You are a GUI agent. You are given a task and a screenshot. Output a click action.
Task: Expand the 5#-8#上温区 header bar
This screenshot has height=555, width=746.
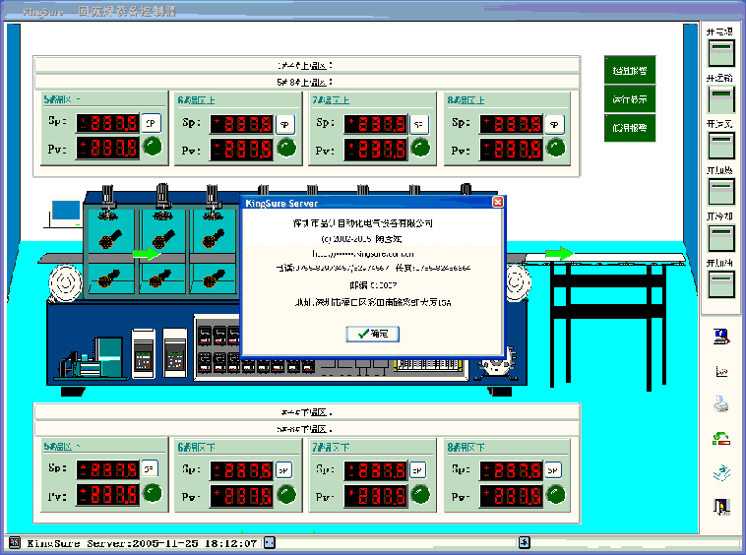(x=307, y=82)
